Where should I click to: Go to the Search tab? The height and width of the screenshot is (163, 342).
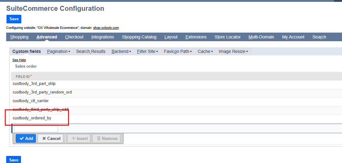pyautogui.click(x=319, y=37)
